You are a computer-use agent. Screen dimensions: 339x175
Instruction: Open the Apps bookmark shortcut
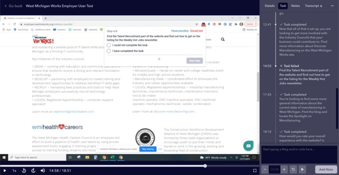[7, 29]
